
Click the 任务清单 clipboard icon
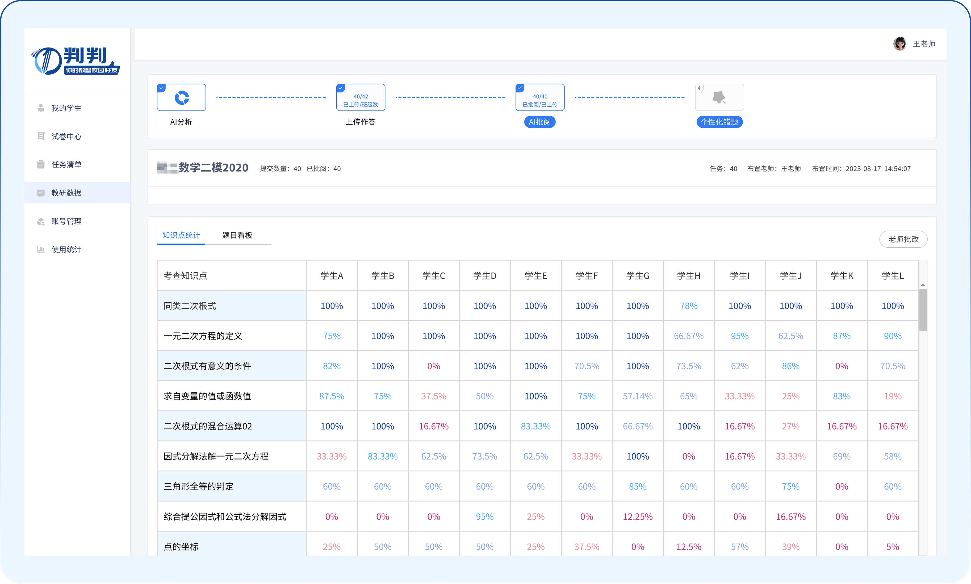tap(41, 165)
